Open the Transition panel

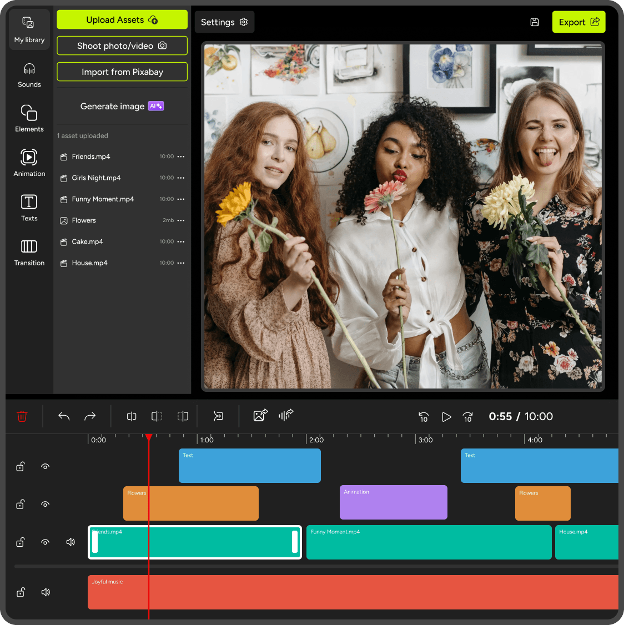coord(29,253)
